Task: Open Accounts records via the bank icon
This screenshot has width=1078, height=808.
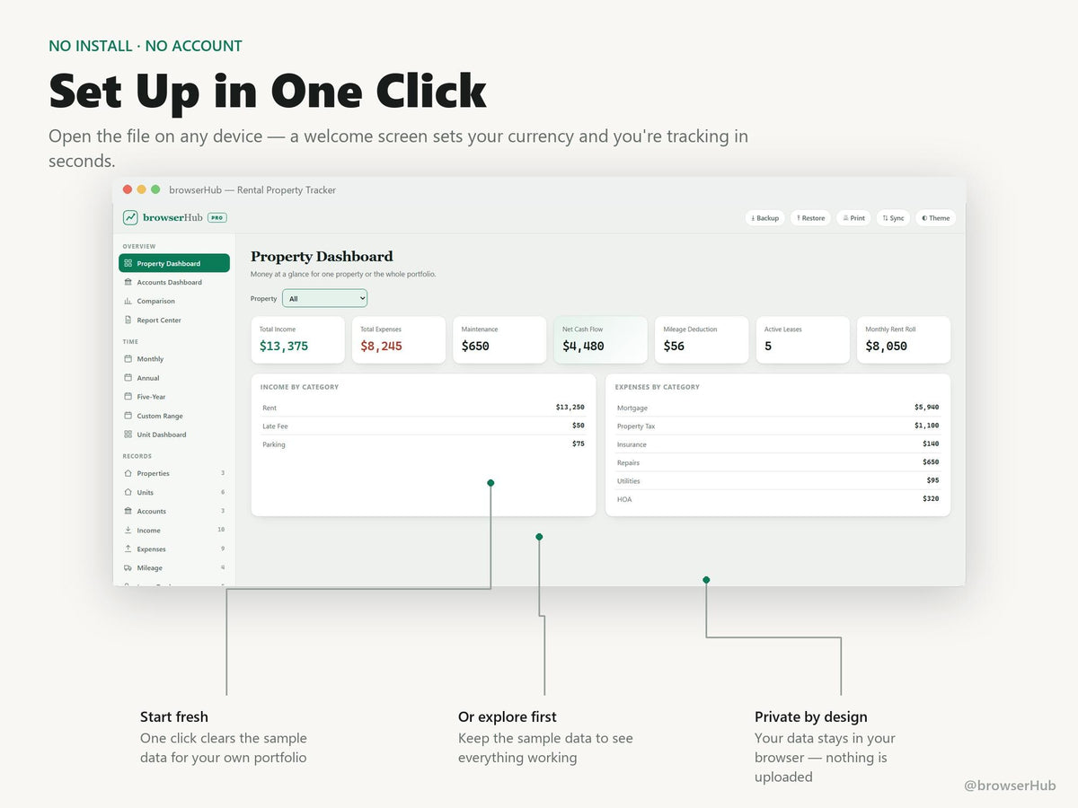Action: 128,511
